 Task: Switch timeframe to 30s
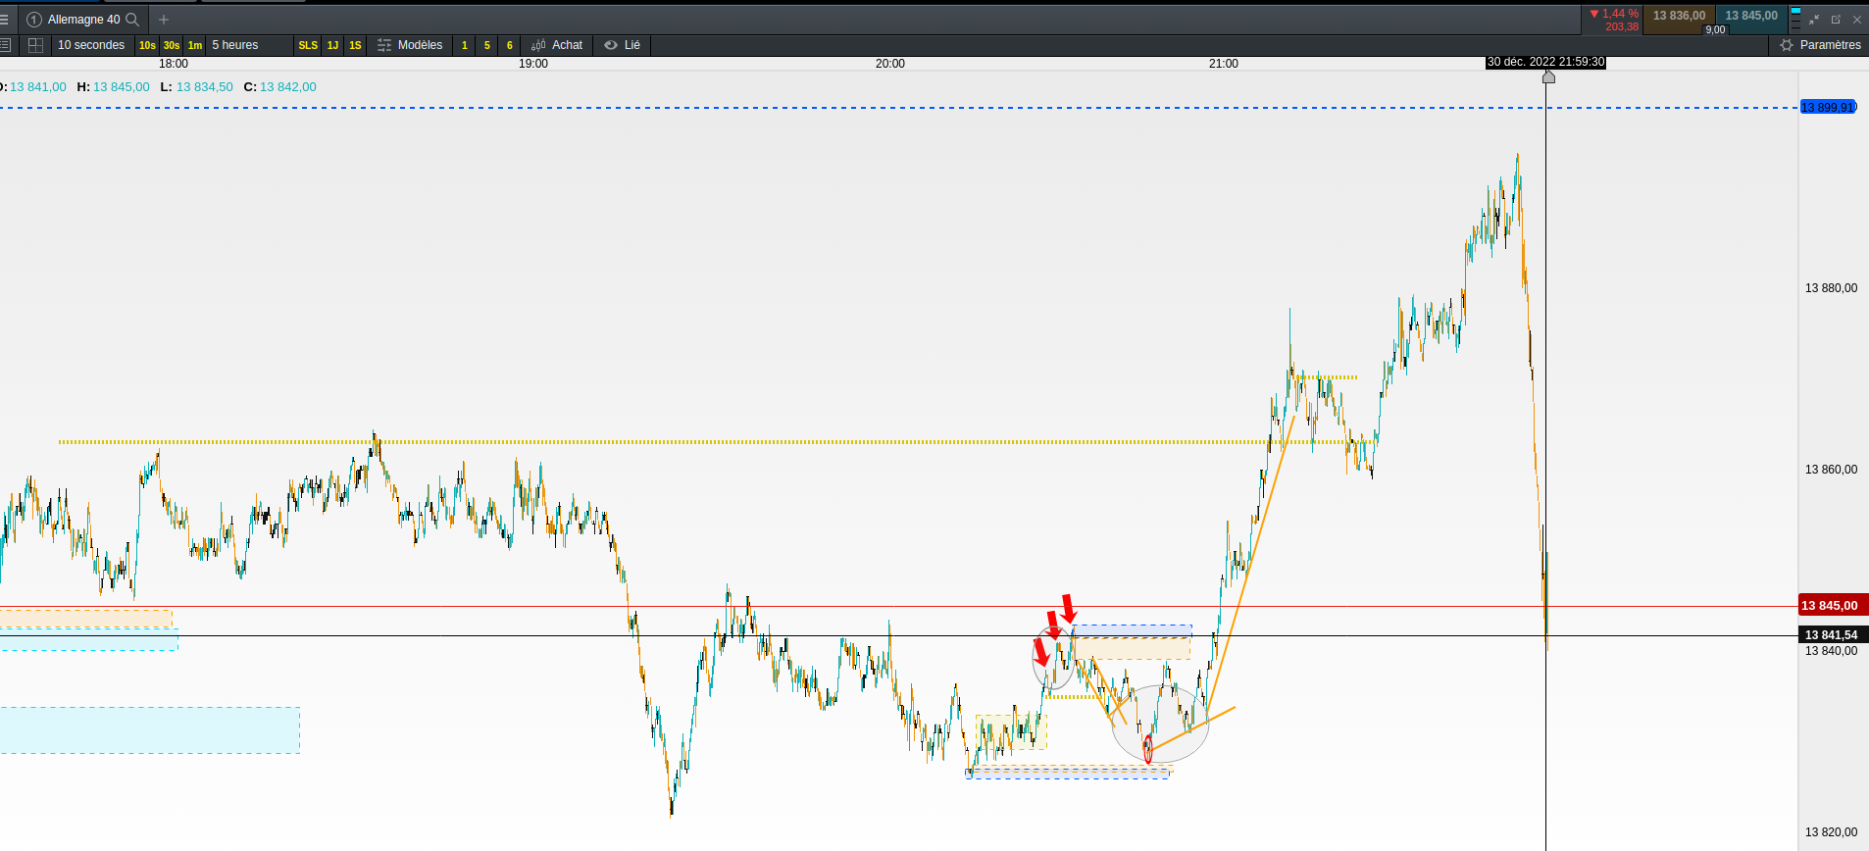(x=172, y=45)
